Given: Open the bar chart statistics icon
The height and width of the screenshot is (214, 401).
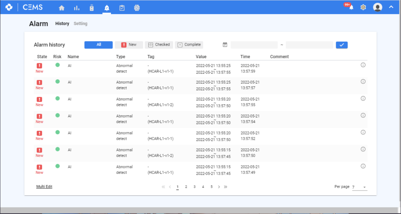Looking at the screenshot, I should click(x=77, y=8).
